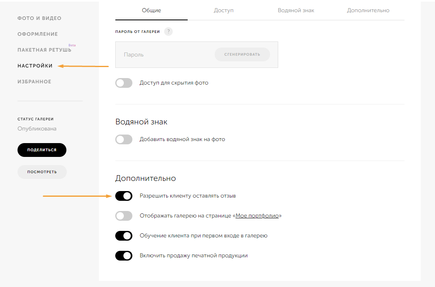Disable Включить продажу печатной продукции toggle
The height and width of the screenshot is (287, 435).
click(x=124, y=256)
